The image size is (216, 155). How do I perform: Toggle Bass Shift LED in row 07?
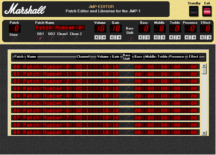[127, 118]
